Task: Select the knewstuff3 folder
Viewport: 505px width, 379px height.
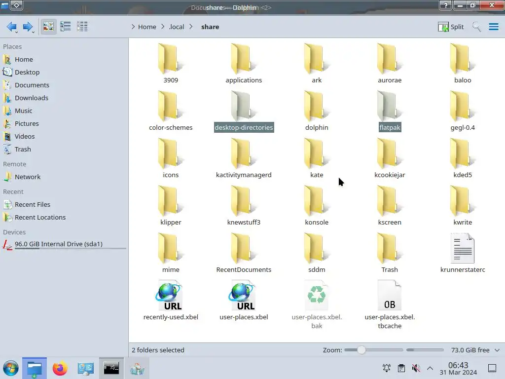Action: pos(244,206)
